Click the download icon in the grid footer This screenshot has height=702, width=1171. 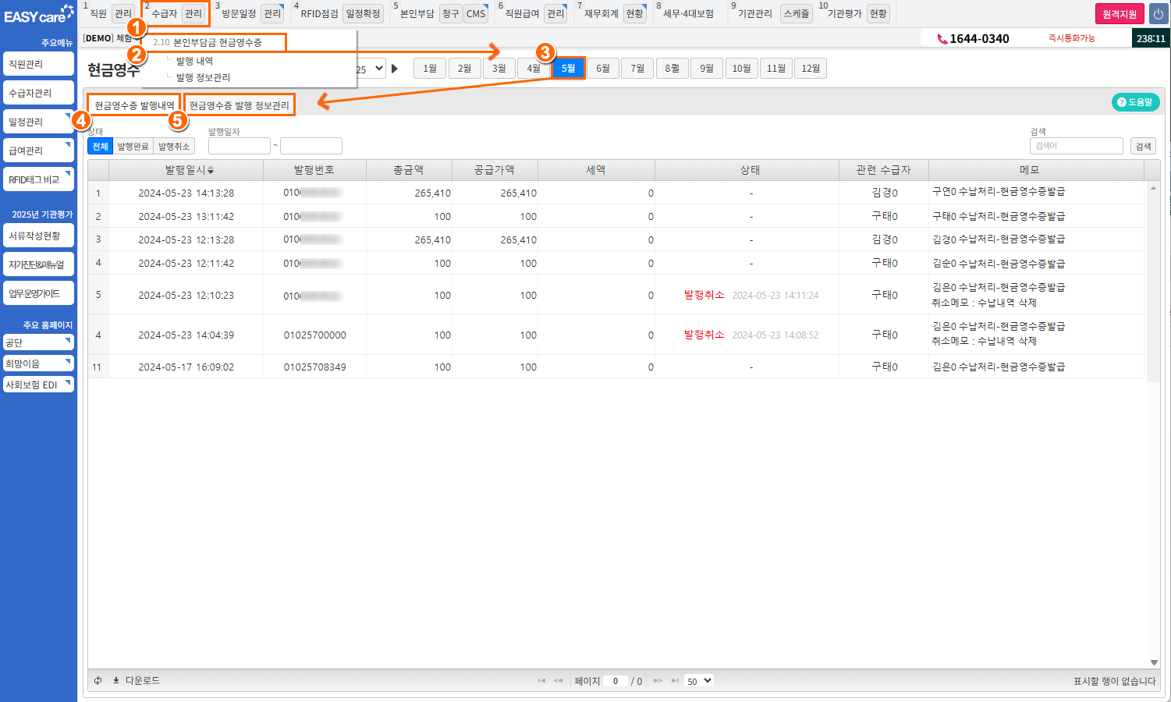[x=116, y=681]
